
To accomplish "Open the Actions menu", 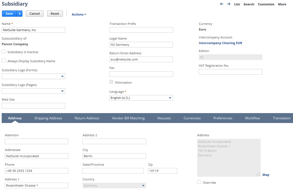I will tap(79, 14).
